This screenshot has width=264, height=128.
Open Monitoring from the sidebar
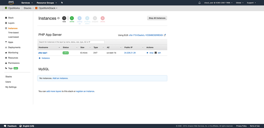(13, 53)
